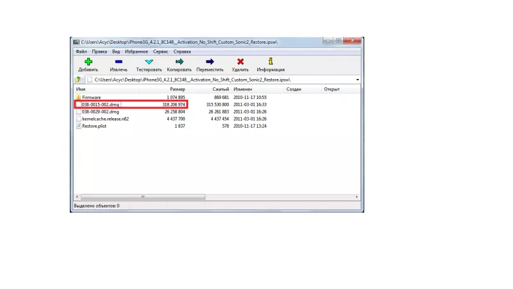The height and width of the screenshot is (289, 513).
Task: Open the Информация (Info) toolbar icon
Action: point(271,62)
